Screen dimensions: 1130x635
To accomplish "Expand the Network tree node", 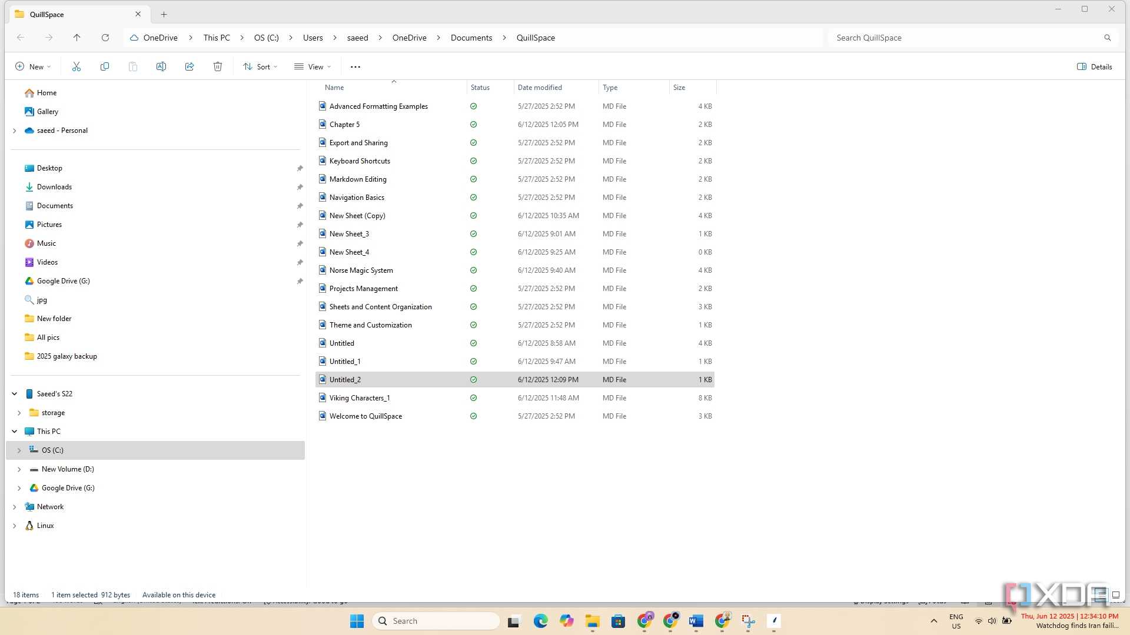I will click(15, 507).
